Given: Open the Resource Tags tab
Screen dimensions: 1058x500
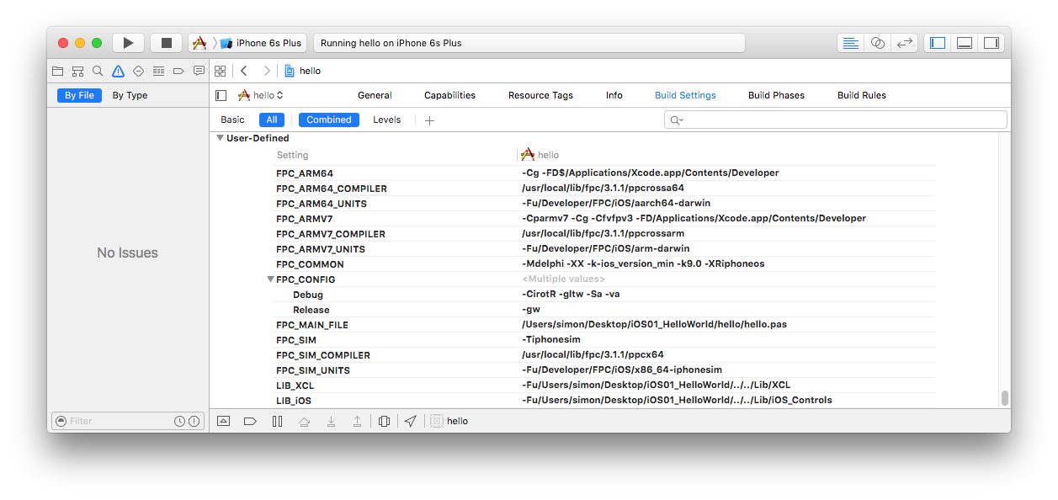Looking at the screenshot, I should pos(540,95).
